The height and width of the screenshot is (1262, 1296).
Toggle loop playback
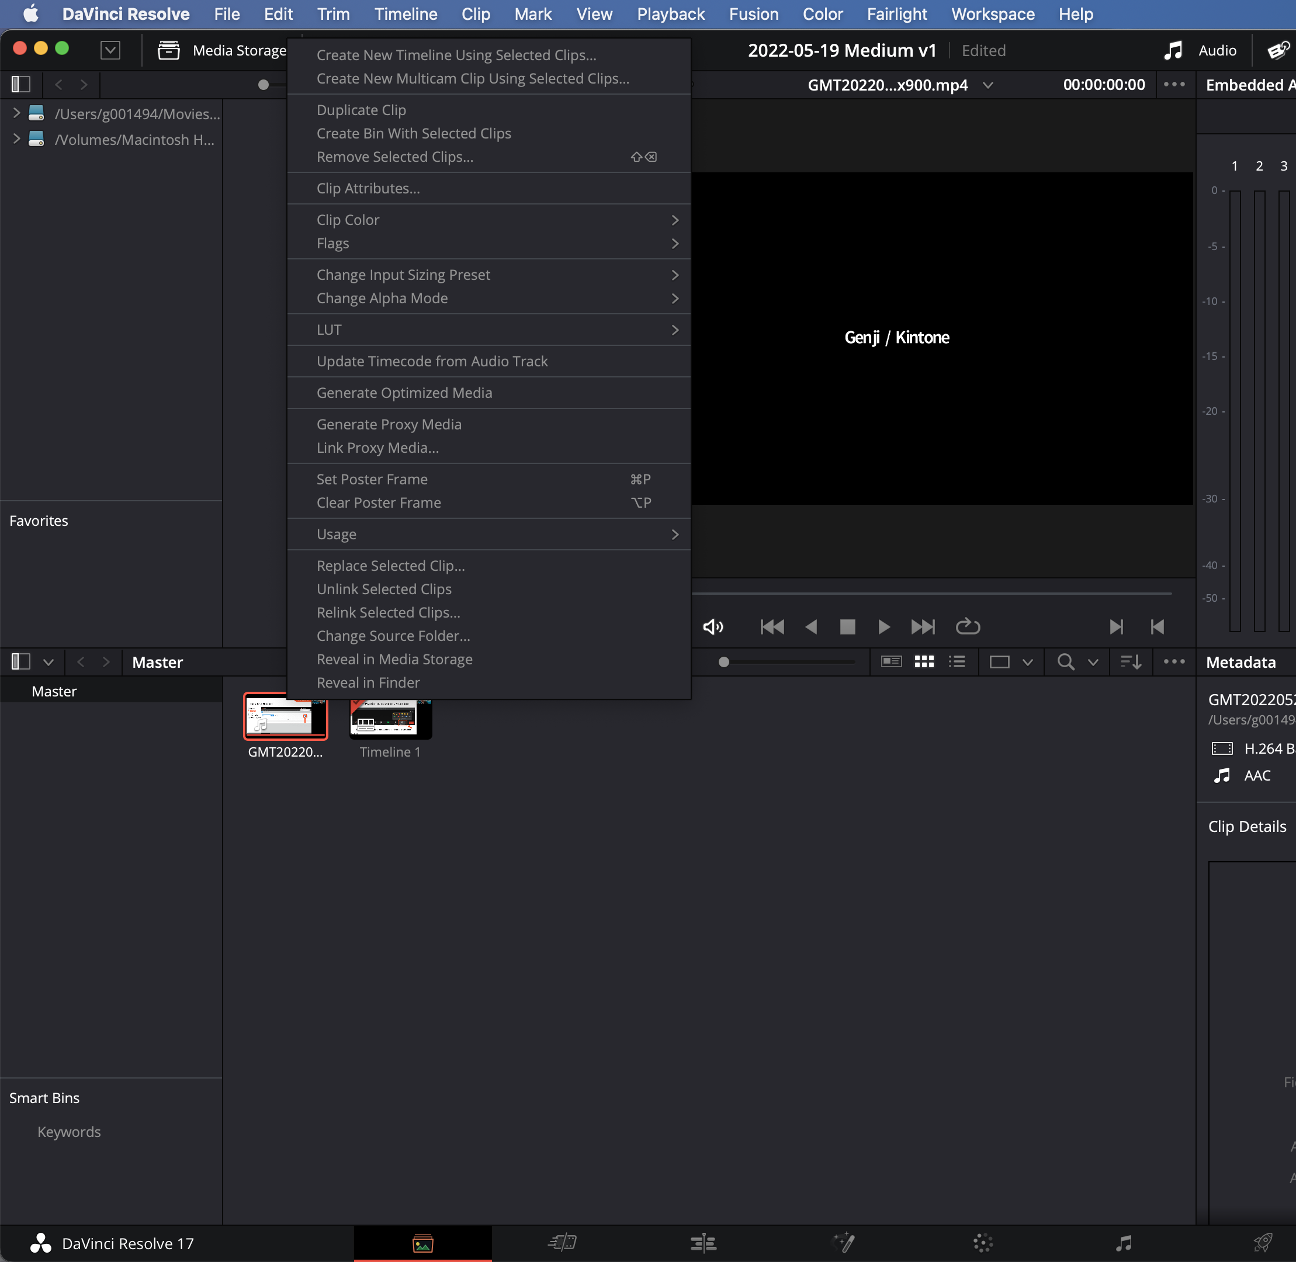[x=968, y=627]
